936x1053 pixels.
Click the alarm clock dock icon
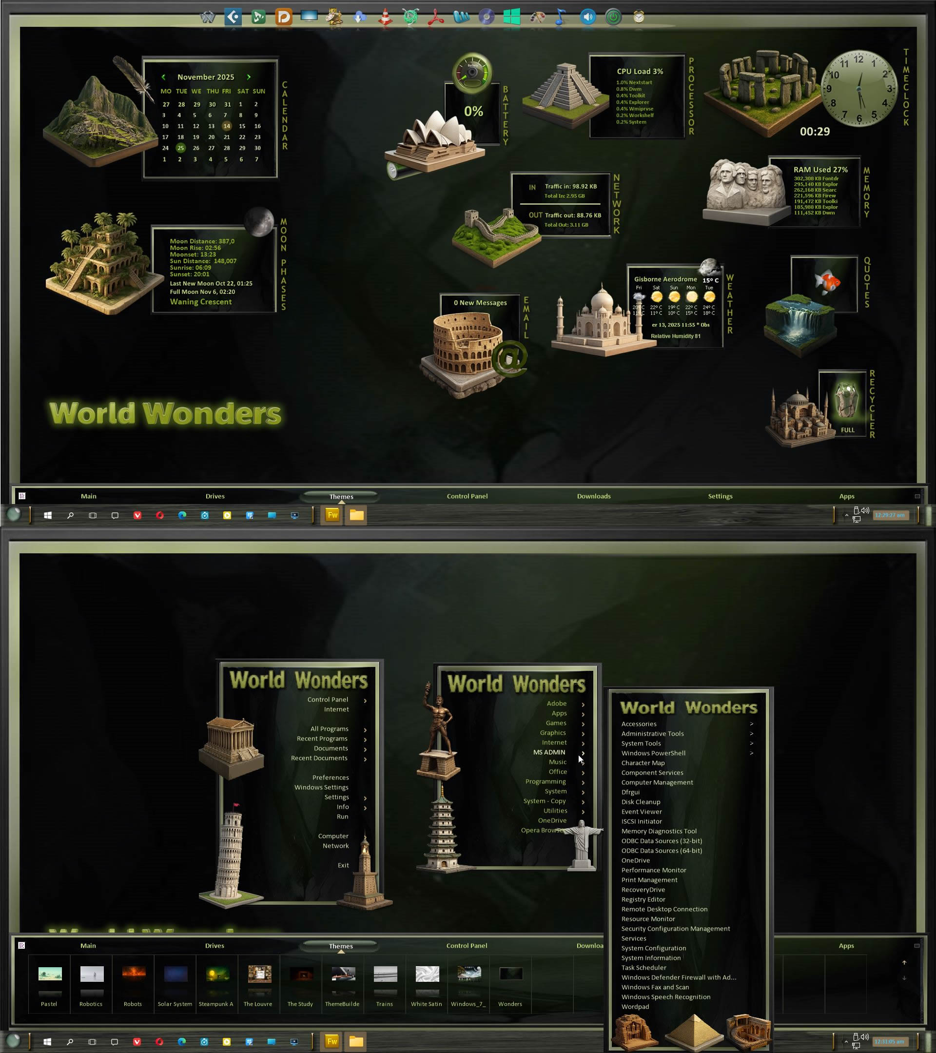coord(638,17)
